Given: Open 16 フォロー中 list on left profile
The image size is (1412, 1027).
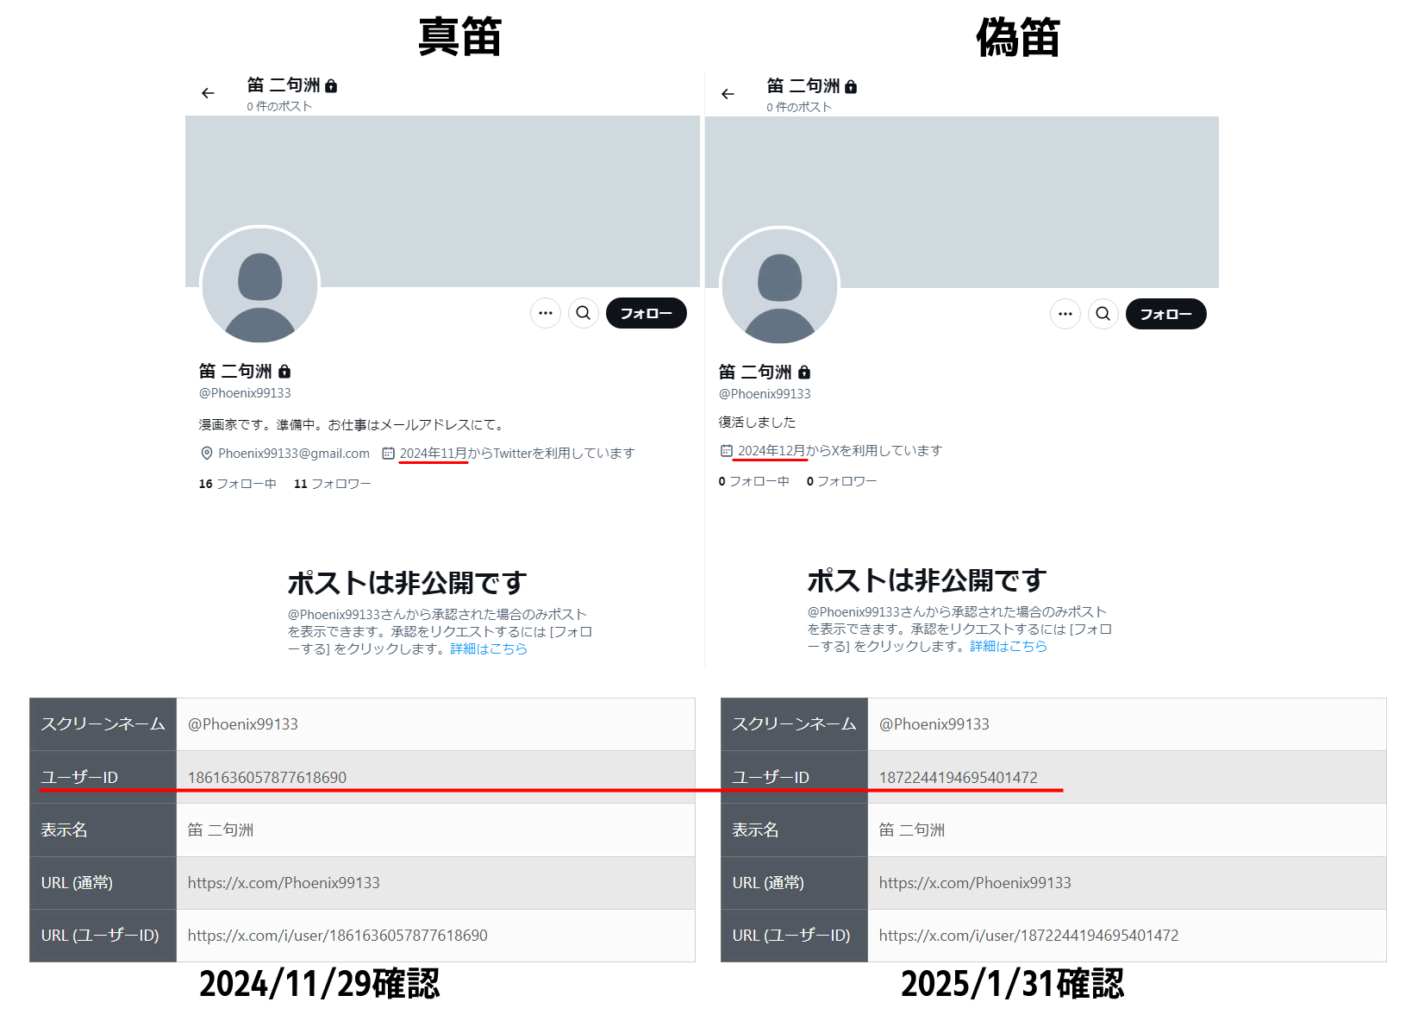Looking at the screenshot, I should pyautogui.click(x=237, y=484).
